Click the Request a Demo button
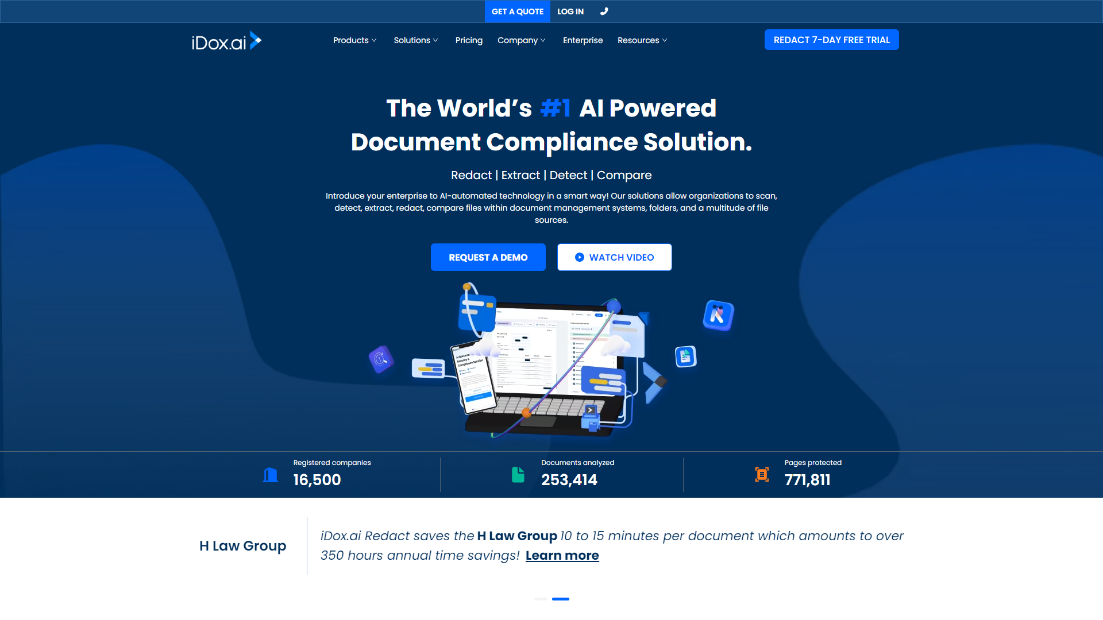Viewport: 1103px width, 620px height. 488,257
